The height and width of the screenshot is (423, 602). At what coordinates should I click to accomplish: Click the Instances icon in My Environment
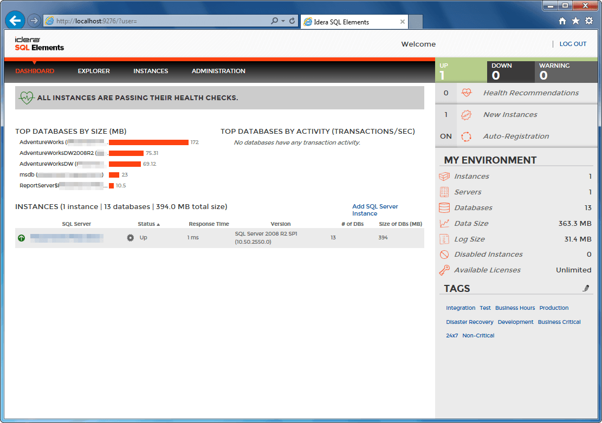pos(444,176)
